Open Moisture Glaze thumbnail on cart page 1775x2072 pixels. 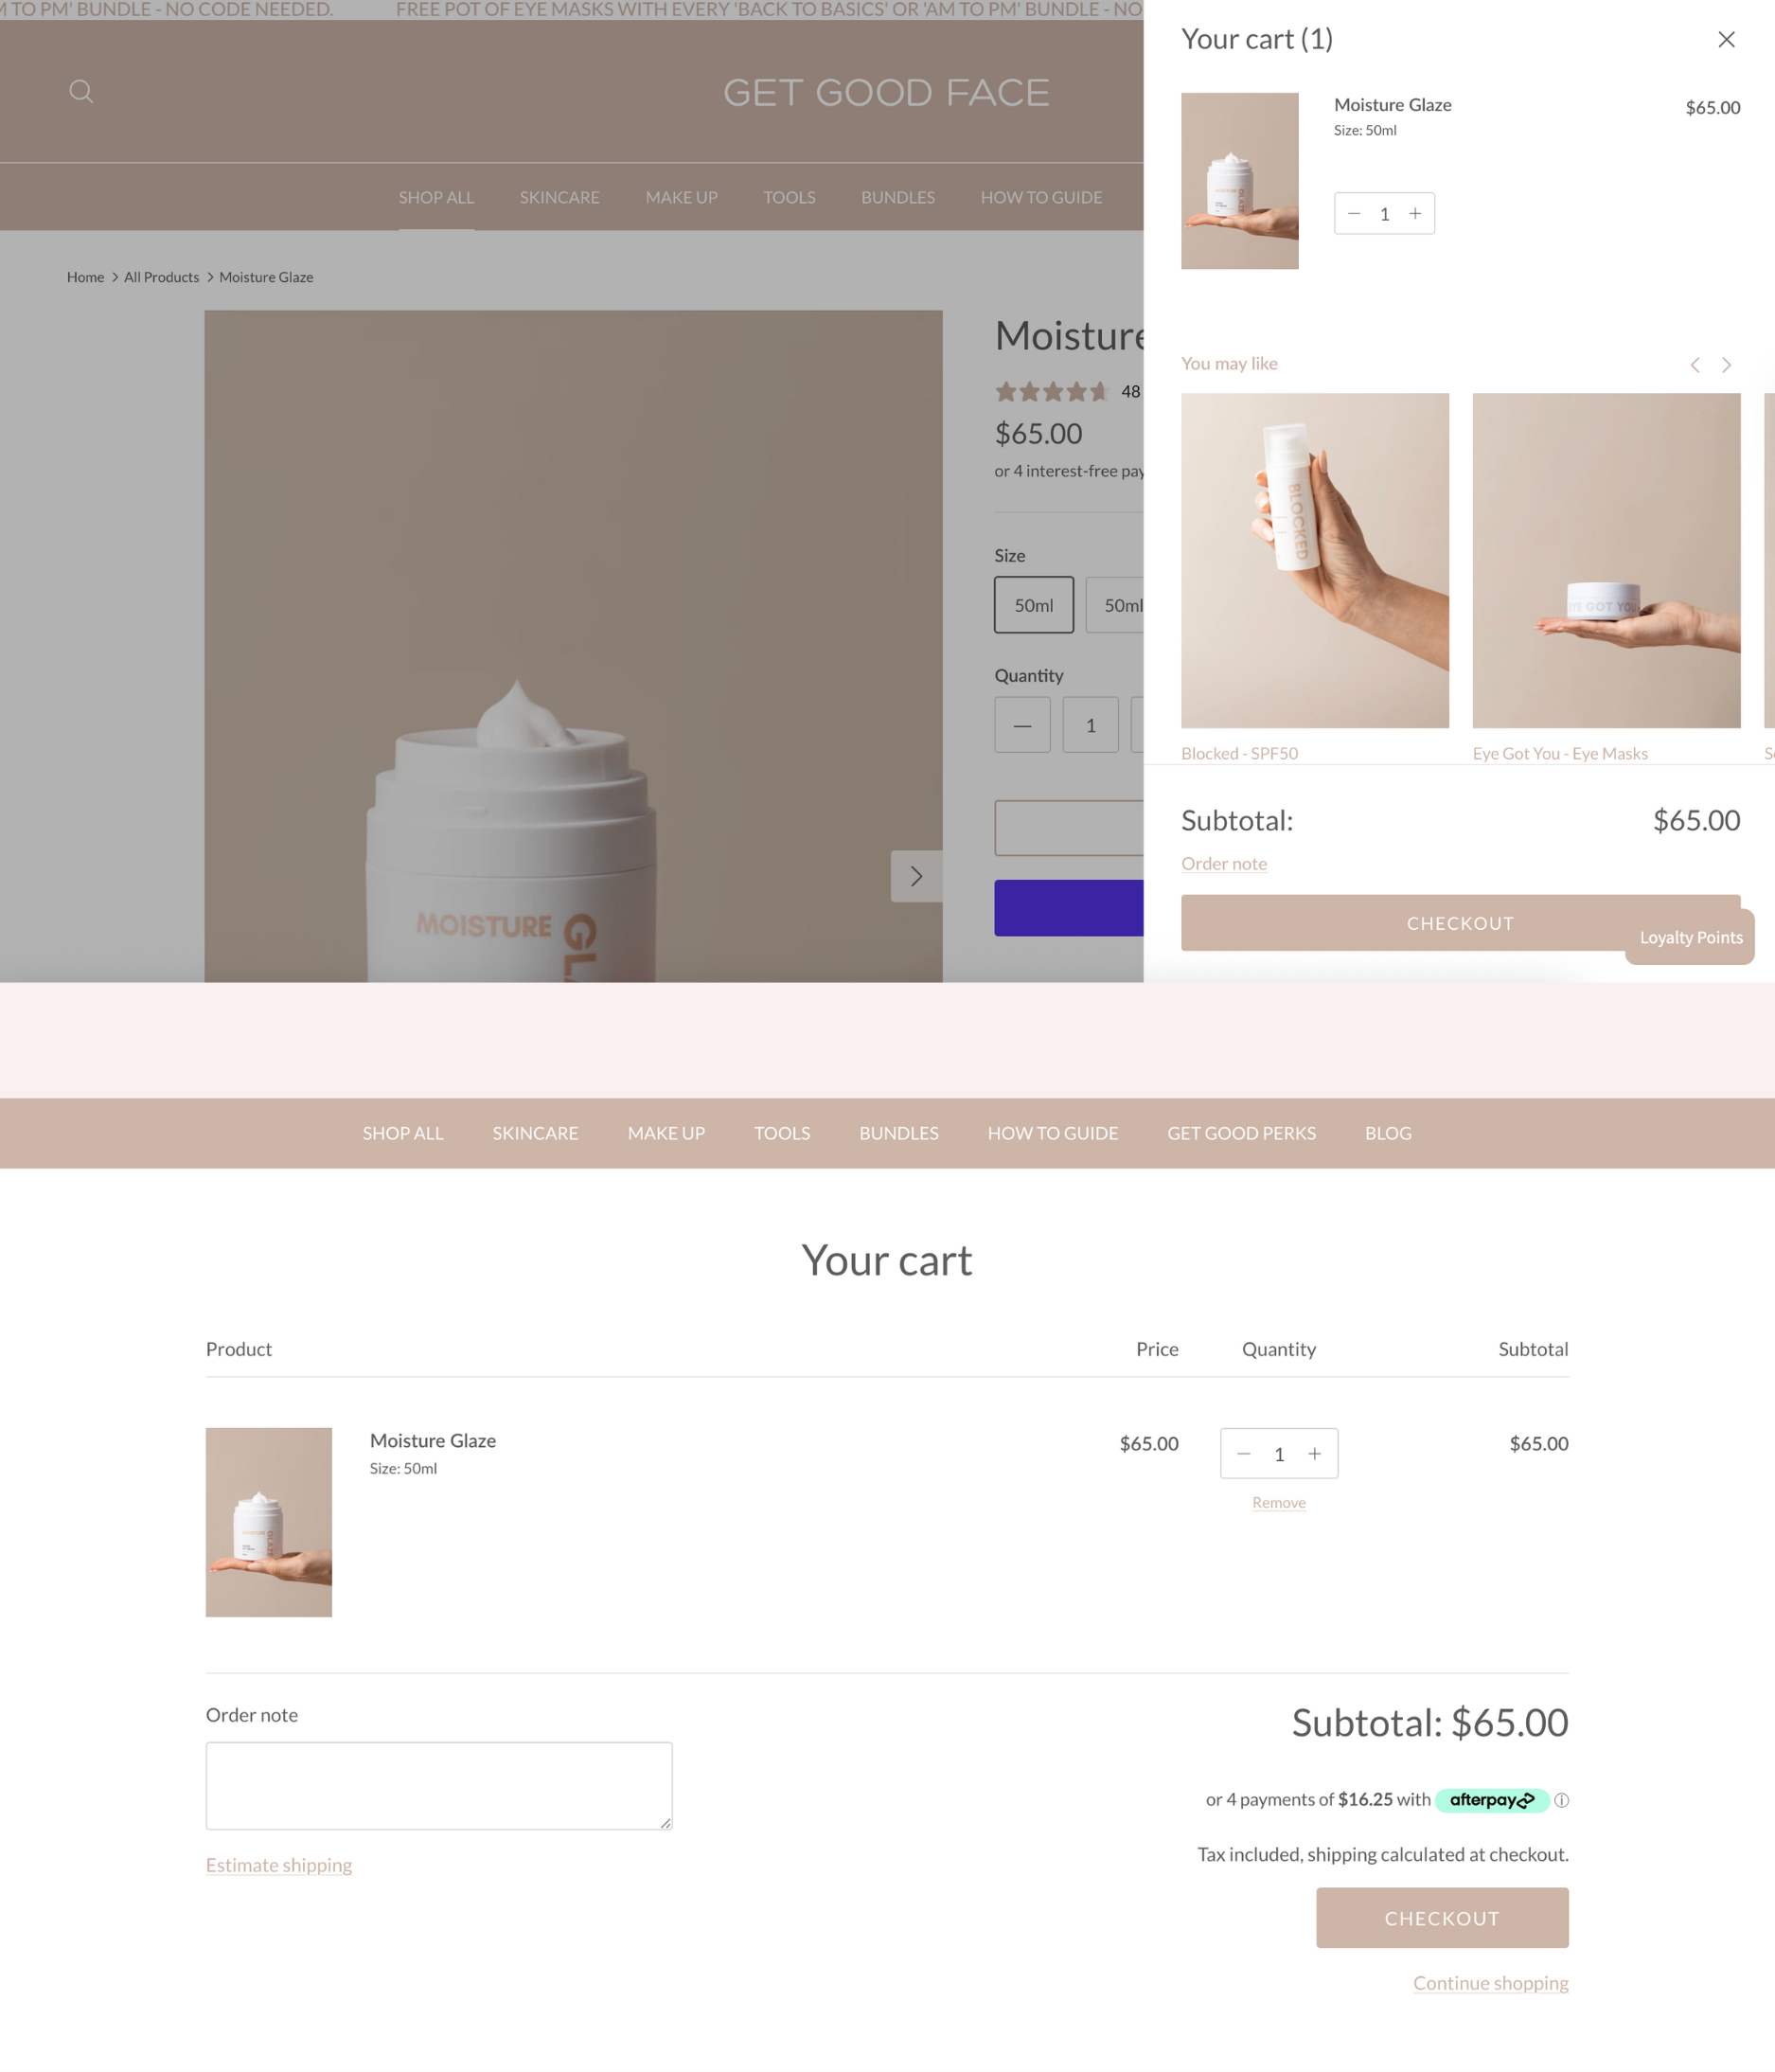[269, 1522]
